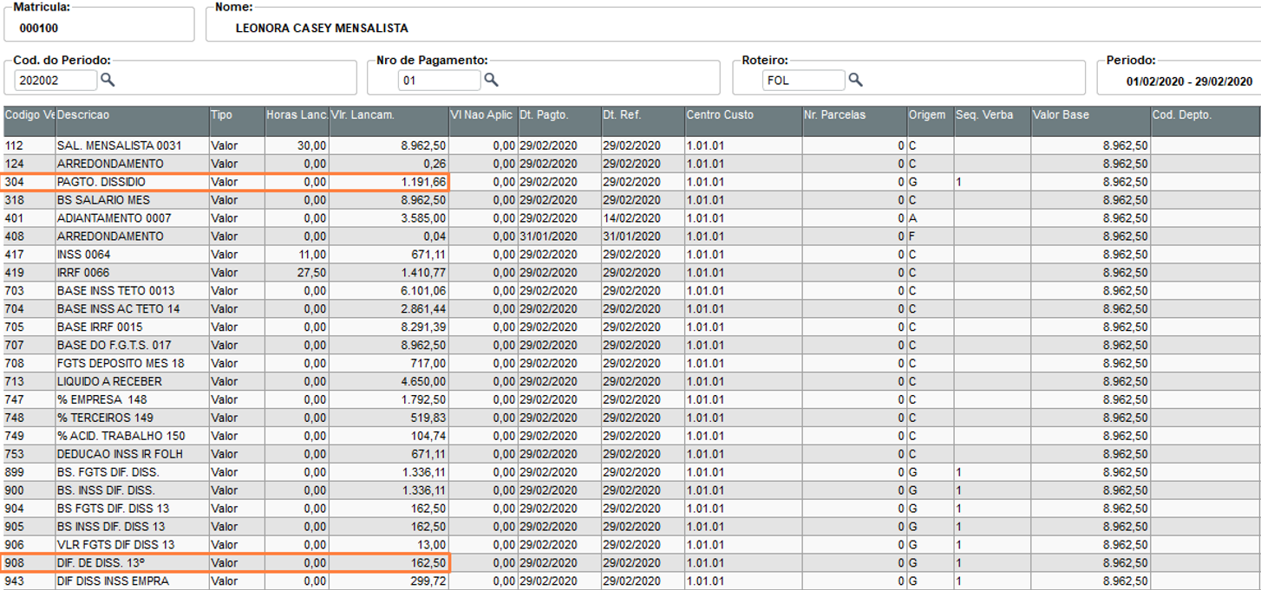Click the Matricula value 000100

(38, 28)
